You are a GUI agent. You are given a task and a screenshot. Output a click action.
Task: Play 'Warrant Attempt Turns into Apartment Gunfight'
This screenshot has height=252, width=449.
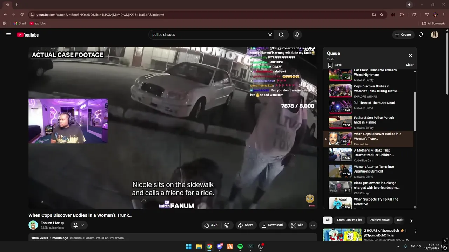[368, 171]
